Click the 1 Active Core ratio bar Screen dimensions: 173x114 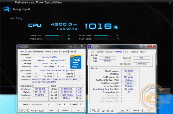[55, 35]
